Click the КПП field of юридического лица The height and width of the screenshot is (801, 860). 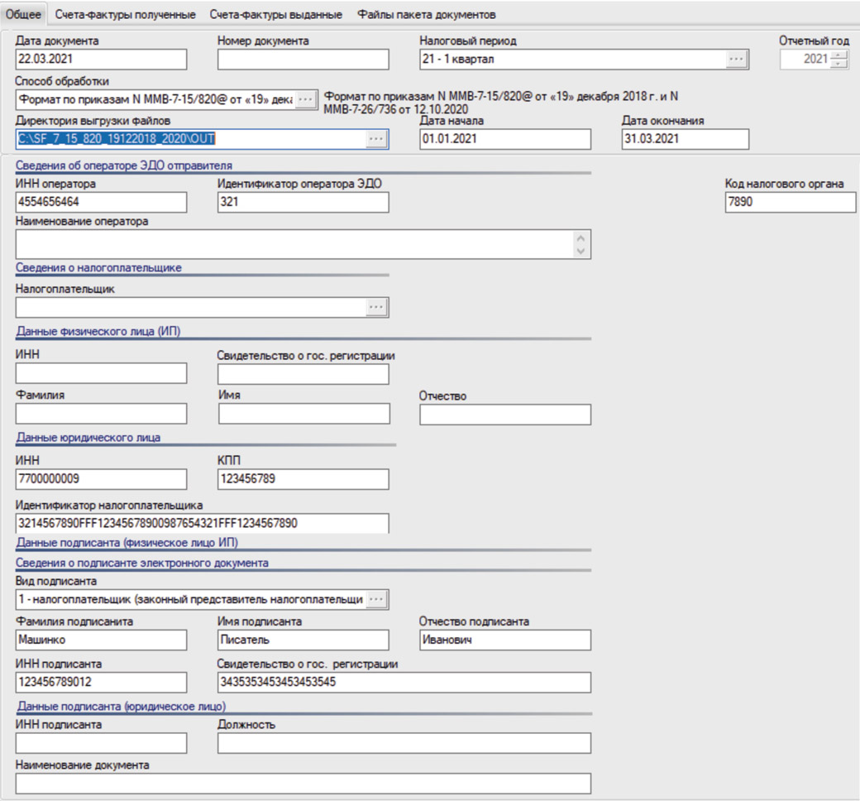303,479
